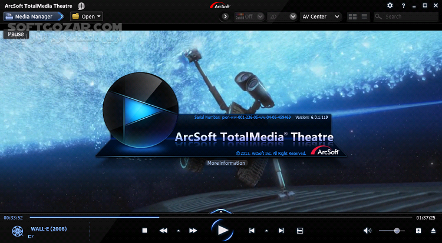The width and height of the screenshot is (442, 243).
Task: Mute the volume speaker icon
Action: coord(367,231)
